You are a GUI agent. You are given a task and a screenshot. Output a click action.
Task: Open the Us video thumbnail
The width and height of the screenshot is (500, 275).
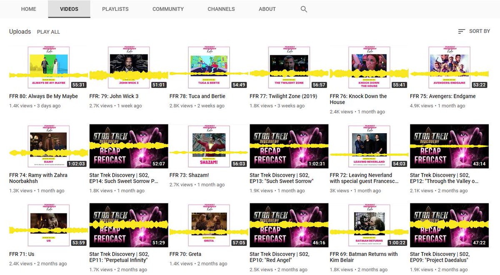coord(48,225)
